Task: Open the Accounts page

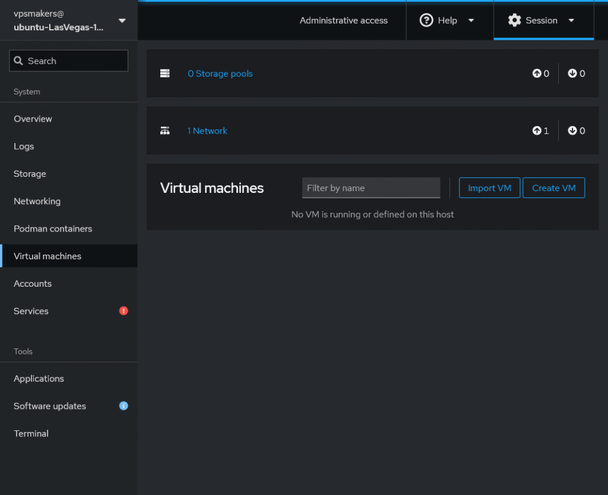Action: pos(33,283)
